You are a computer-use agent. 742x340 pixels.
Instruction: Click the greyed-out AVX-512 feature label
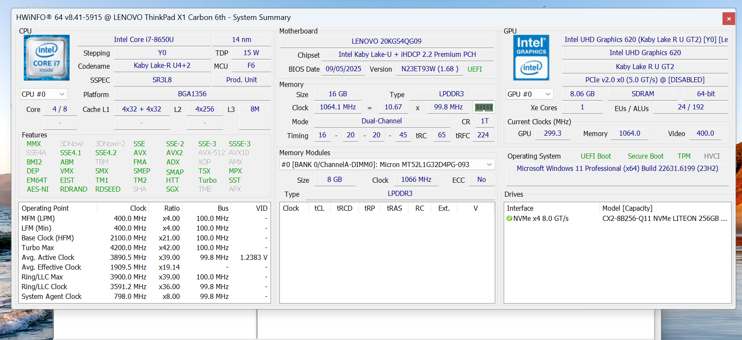click(212, 153)
